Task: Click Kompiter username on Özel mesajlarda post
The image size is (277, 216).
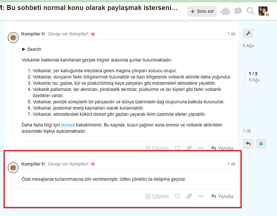Action: [x=31, y=164]
